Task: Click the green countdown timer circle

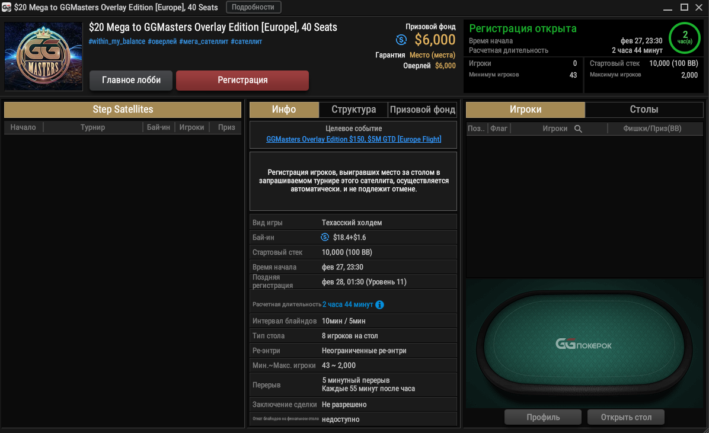Action: 685,38
